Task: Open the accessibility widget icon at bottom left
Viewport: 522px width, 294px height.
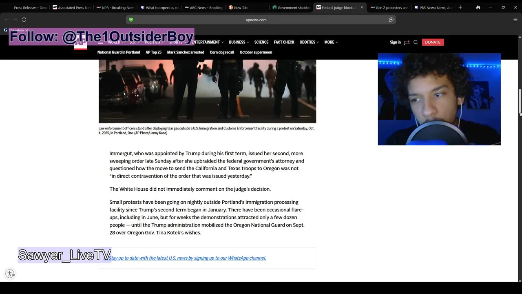Action: click(x=10, y=274)
